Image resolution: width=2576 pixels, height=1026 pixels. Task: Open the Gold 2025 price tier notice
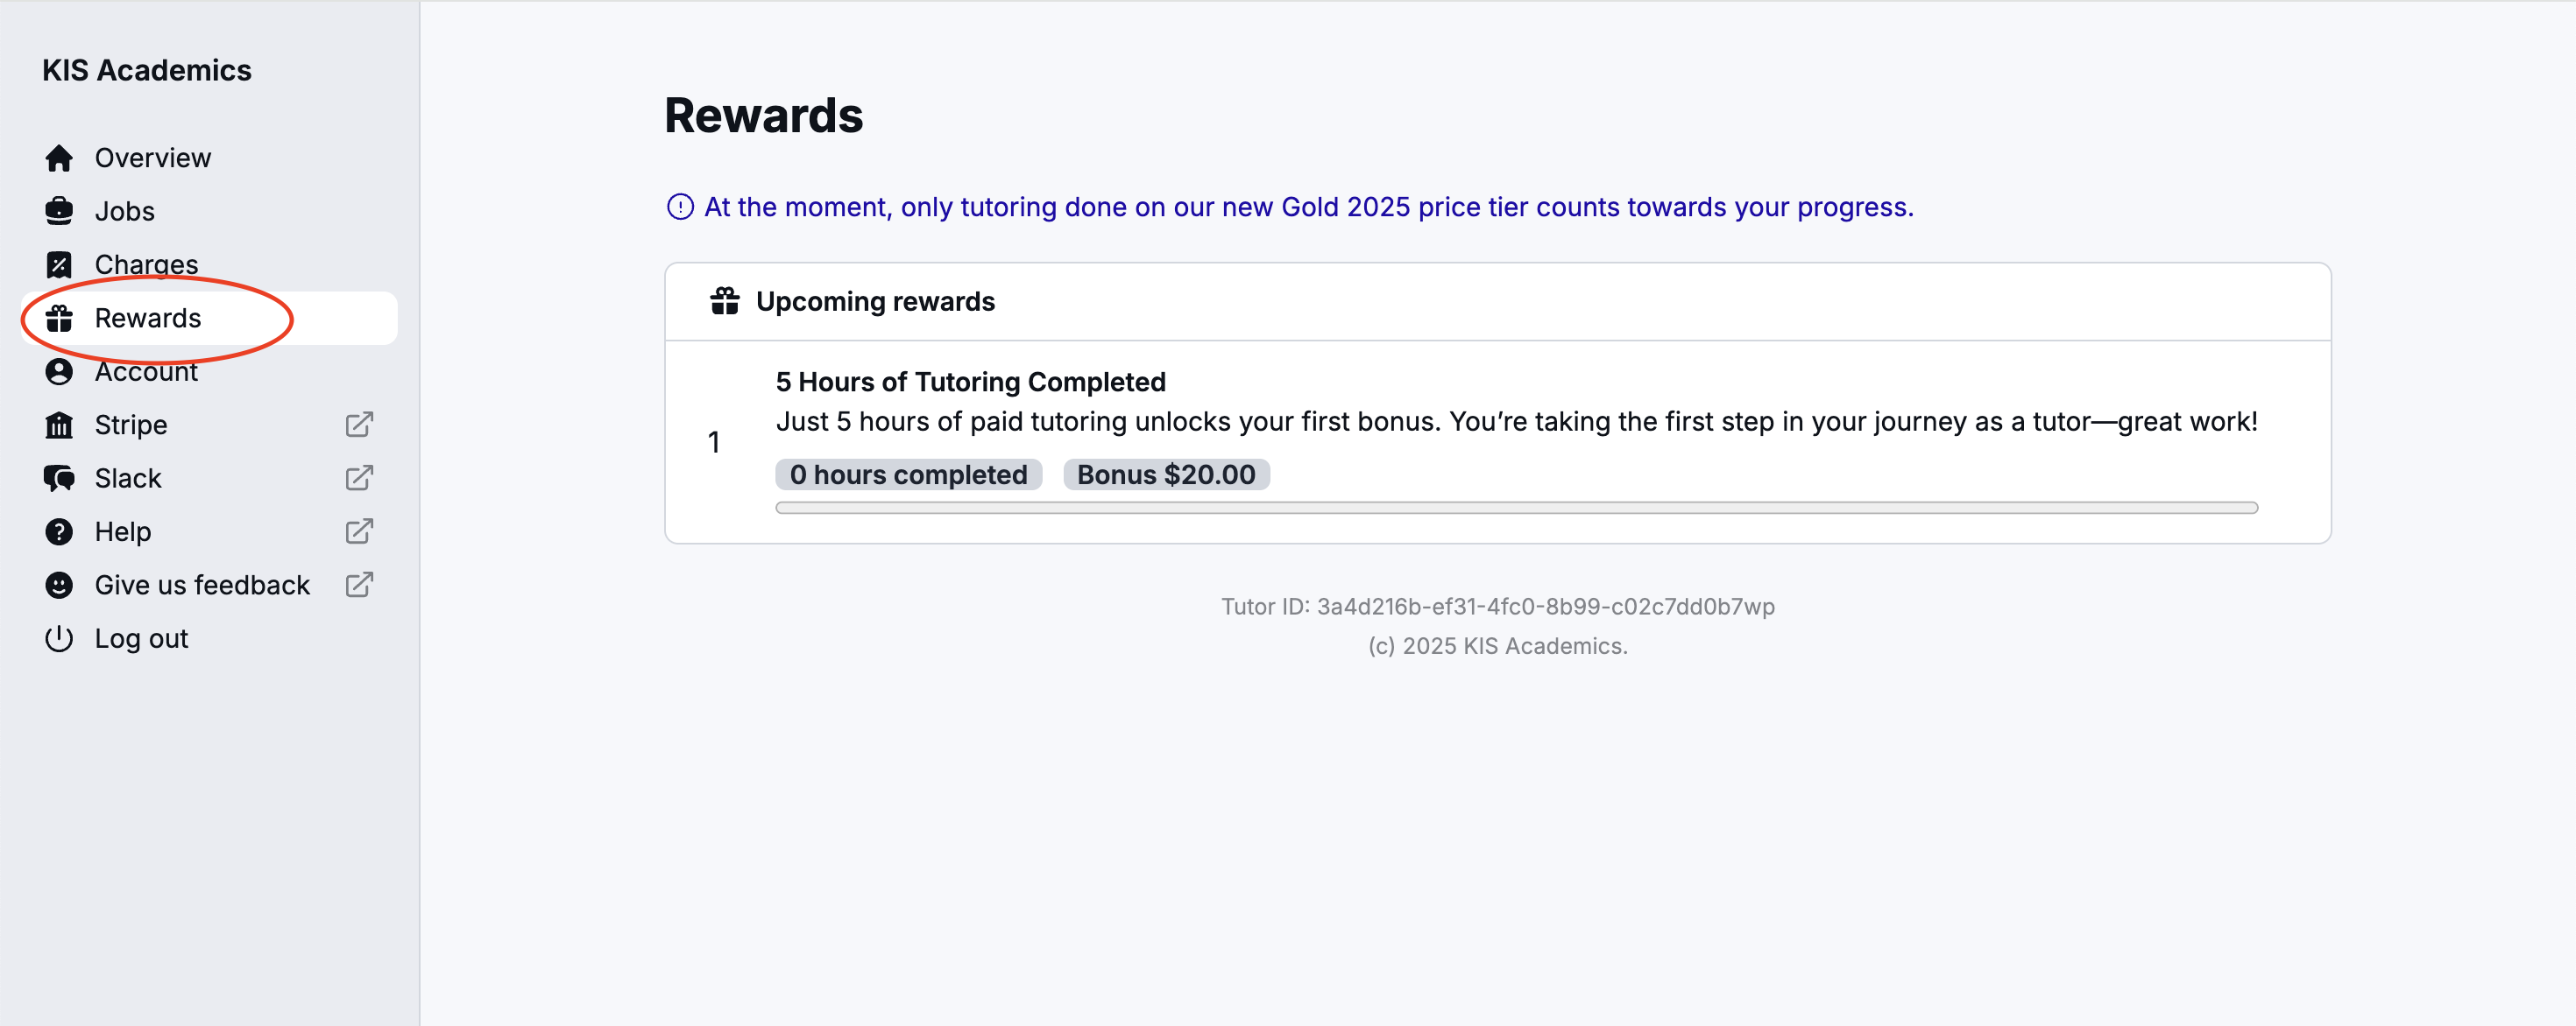[1308, 207]
